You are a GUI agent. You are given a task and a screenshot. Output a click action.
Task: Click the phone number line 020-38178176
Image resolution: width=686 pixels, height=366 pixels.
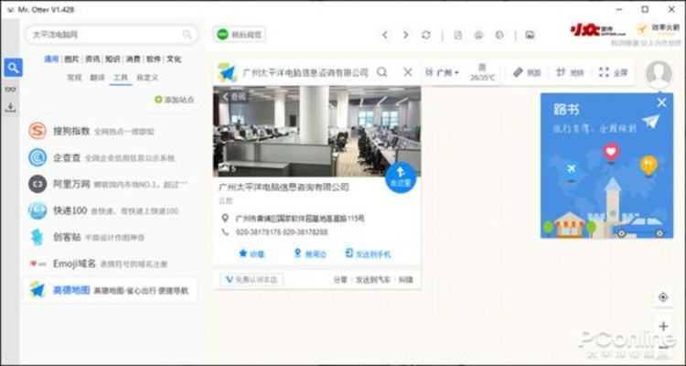tap(282, 232)
